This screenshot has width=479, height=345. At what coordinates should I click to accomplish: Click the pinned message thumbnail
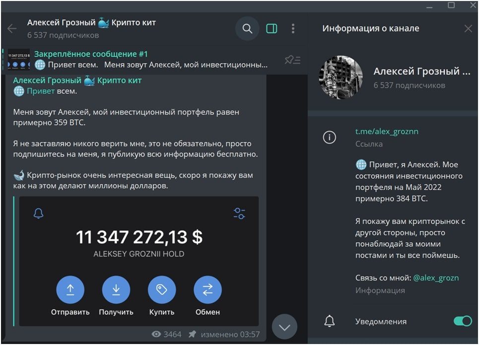pyautogui.click(x=19, y=60)
